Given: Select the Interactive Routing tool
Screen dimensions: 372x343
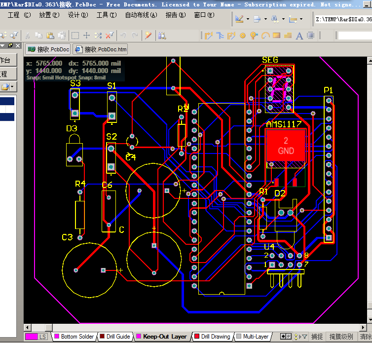Looking at the screenshot, I should pyautogui.click(x=209, y=36).
